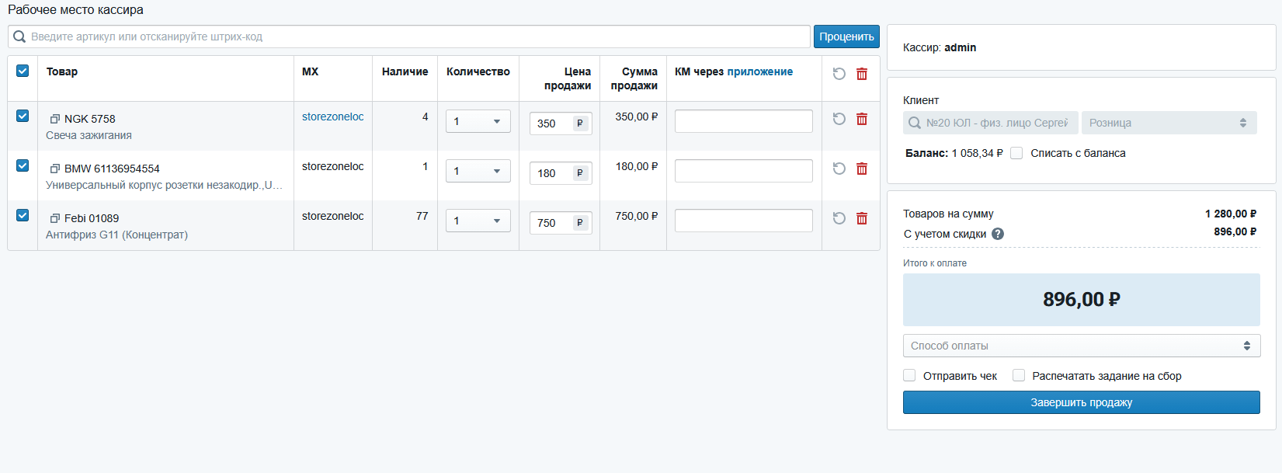The width and height of the screenshot is (1282, 473).
Task: Click the discount help question icon
Action: pos(998,234)
